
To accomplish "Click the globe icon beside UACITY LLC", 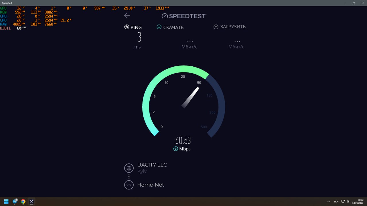I will (129, 168).
